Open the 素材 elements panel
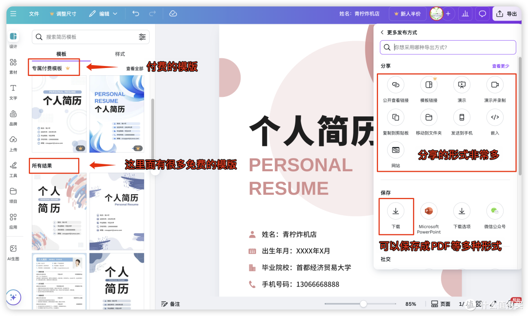The height and width of the screenshot is (316, 528). pos(14,66)
